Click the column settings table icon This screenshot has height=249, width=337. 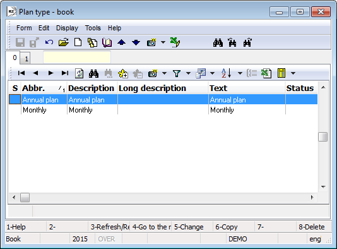point(201,73)
